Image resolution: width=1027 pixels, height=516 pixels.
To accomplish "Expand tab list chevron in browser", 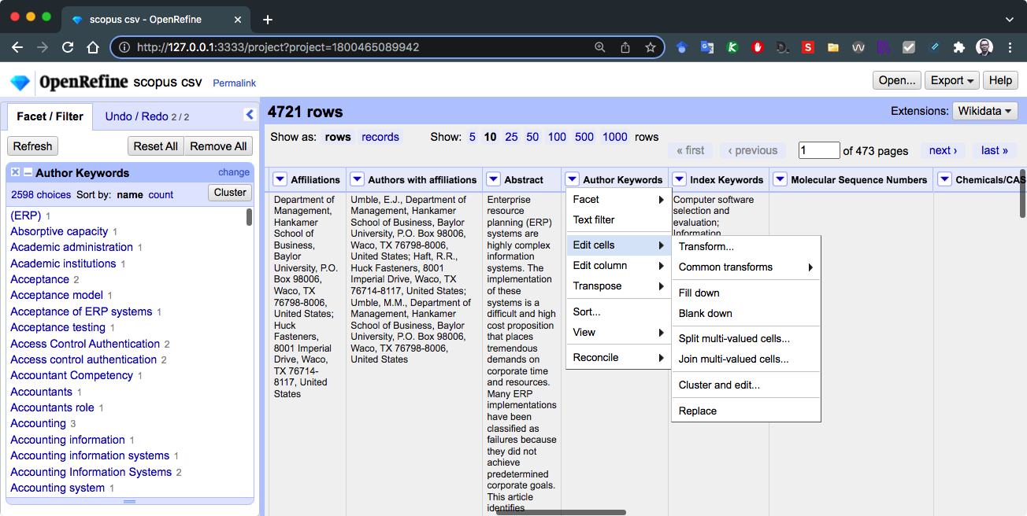I will (1010, 19).
